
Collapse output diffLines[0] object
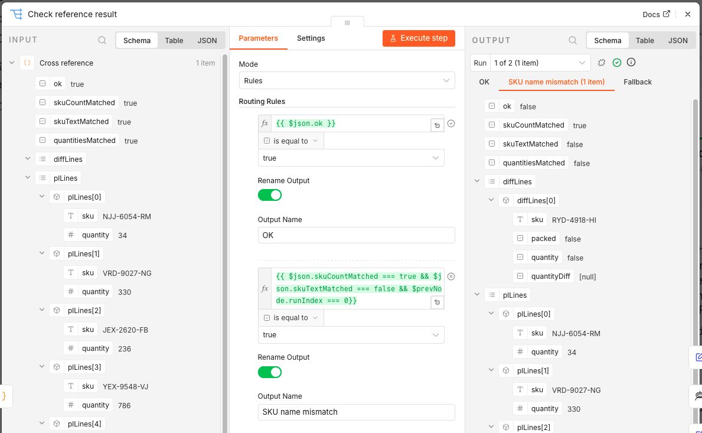click(x=491, y=200)
